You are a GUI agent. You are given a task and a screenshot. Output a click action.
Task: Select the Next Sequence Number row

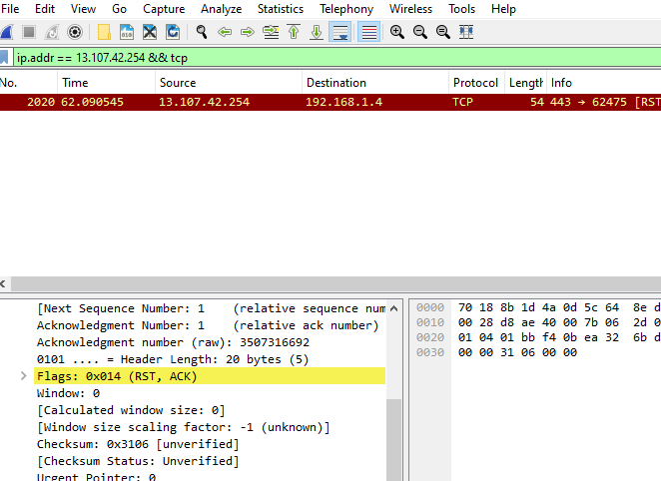click(210, 308)
